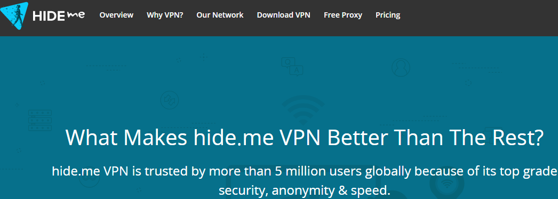The image size is (558, 199).
Task: Click the Q&A chat bubbles background icon
Action: pyautogui.click(x=292, y=67)
